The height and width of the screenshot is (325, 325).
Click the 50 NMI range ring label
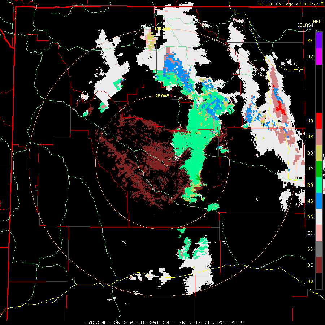[x=162, y=96]
